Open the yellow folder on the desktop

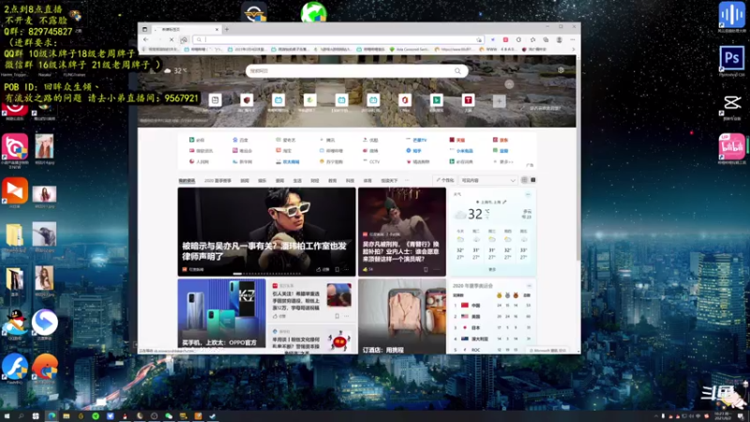15,235
